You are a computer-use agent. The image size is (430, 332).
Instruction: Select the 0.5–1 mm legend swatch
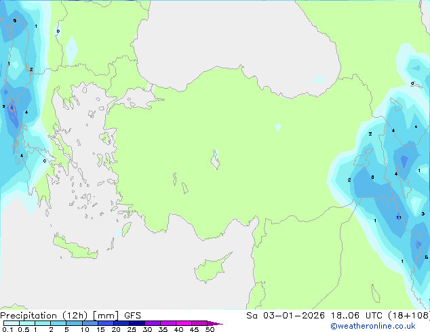tap(27, 323)
